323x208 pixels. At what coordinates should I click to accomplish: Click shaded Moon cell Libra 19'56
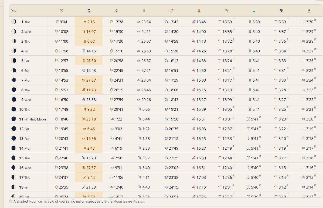tap(89, 139)
